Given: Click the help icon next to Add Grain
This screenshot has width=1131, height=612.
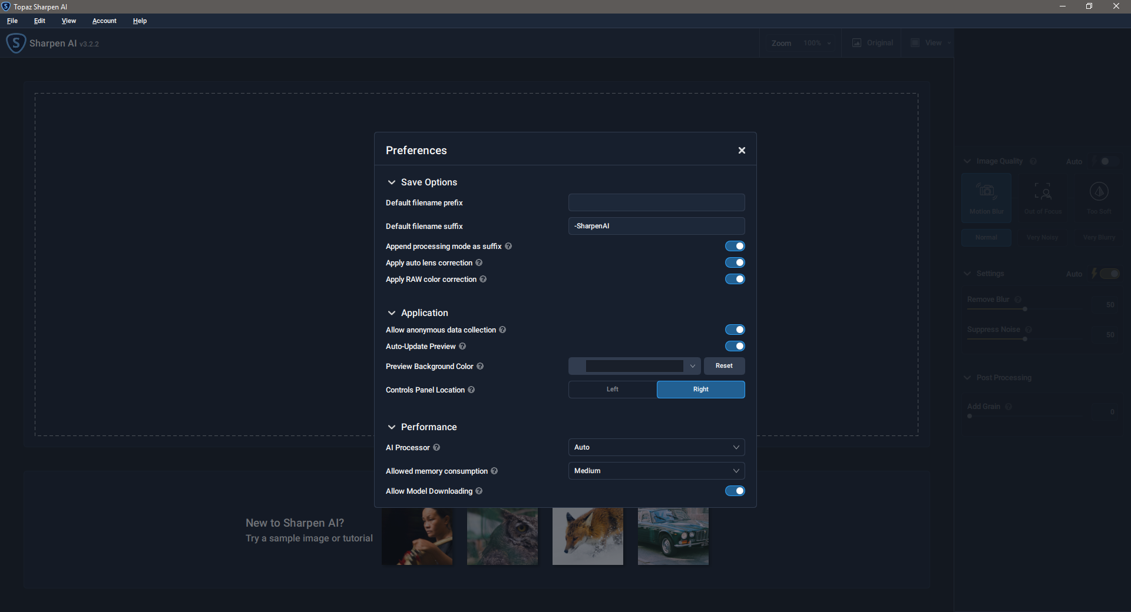Looking at the screenshot, I should tap(1008, 407).
